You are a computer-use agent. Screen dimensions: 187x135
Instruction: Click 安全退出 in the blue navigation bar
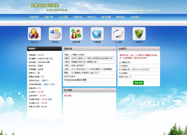[135, 17]
